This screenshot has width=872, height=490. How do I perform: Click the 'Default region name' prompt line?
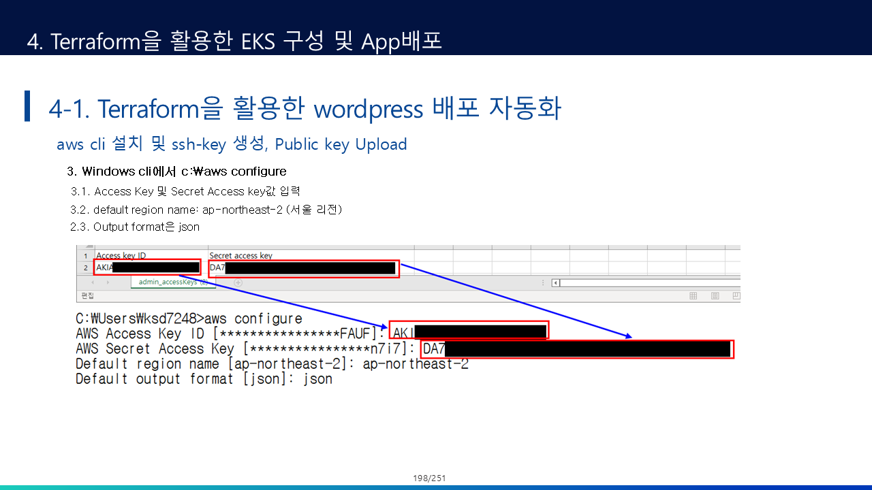click(x=272, y=364)
